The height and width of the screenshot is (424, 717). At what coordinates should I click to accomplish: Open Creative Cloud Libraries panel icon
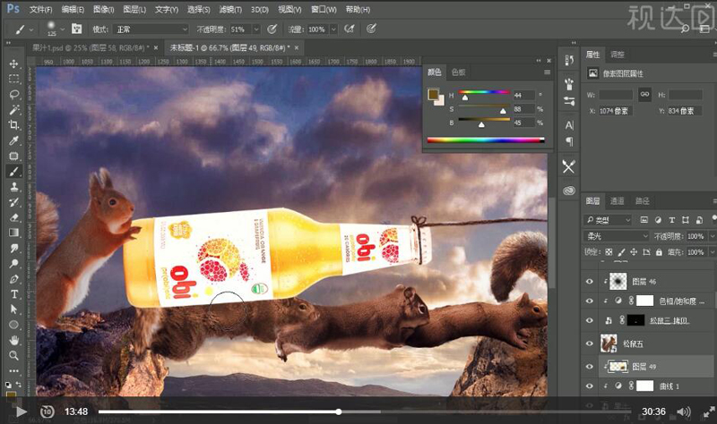click(x=569, y=191)
